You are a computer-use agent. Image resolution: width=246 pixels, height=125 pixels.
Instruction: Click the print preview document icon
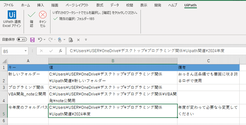pyautogui.click(x=71, y=40)
